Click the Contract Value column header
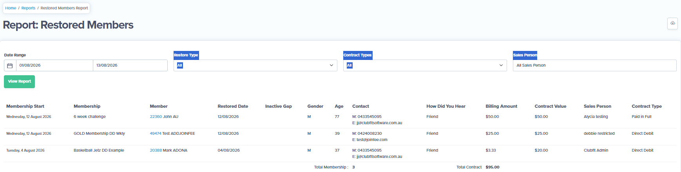Image resolution: width=681 pixels, height=172 pixels. point(550,106)
